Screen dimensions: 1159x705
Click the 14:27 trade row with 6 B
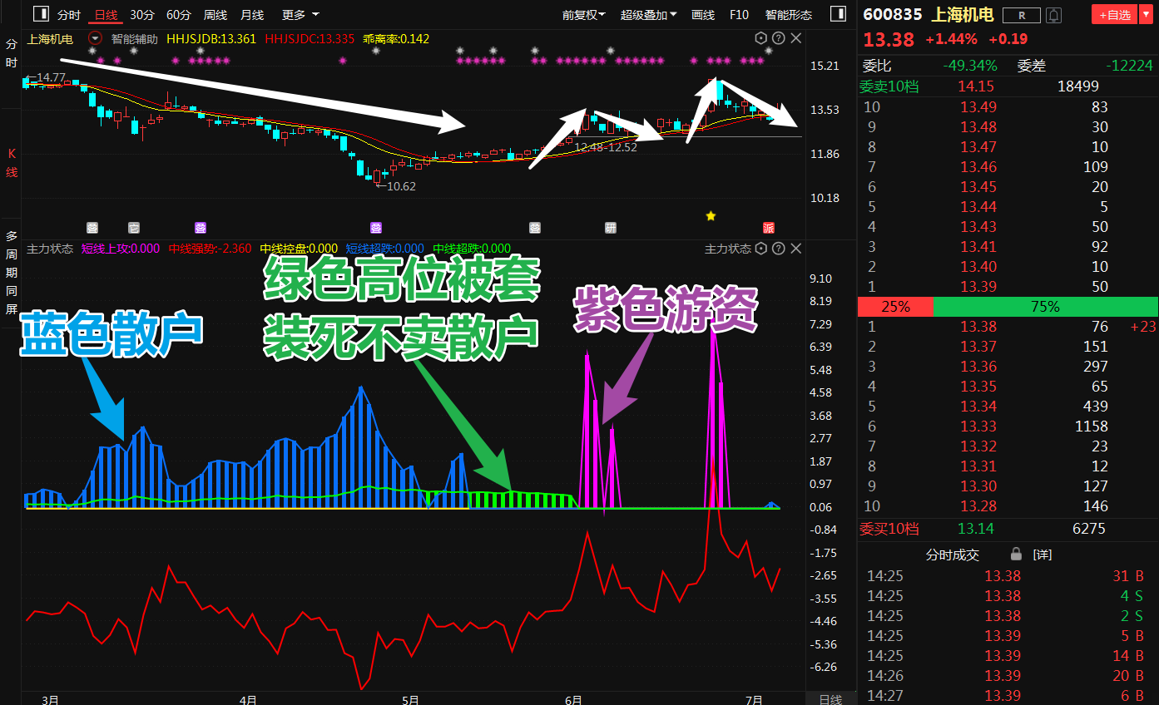pyautogui.click(x=1007, y=696)
